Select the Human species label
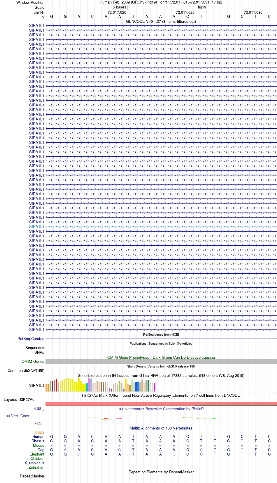277x483 pixels. click(38, 437)
